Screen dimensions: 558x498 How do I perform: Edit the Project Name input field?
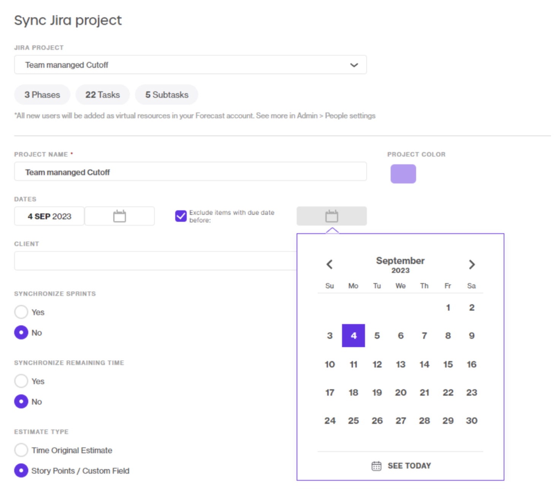click(x=190, y=172)
